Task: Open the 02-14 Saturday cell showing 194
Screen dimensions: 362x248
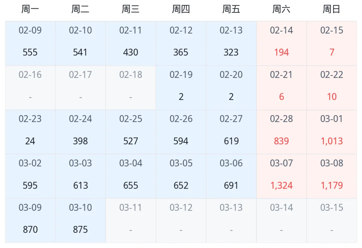Action: click(282, 43)
